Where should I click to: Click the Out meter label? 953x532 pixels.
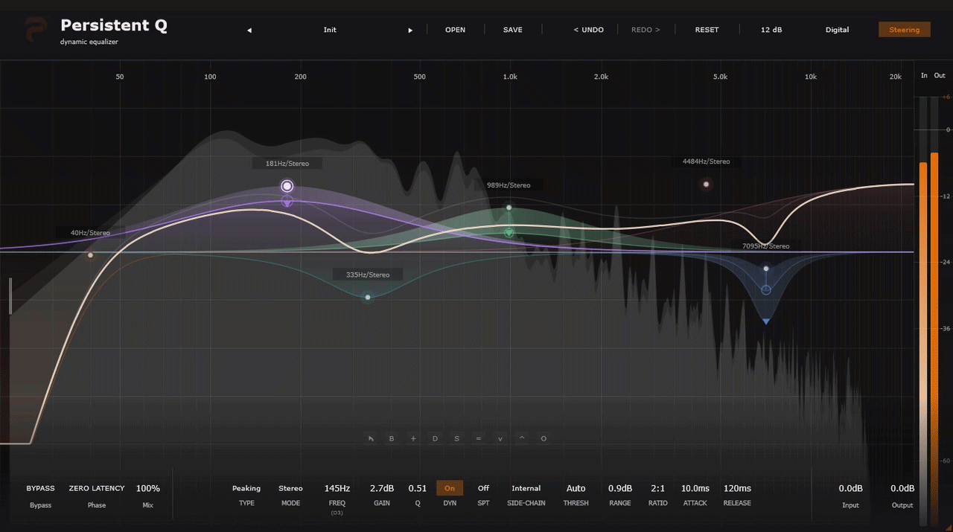point(940,76)
